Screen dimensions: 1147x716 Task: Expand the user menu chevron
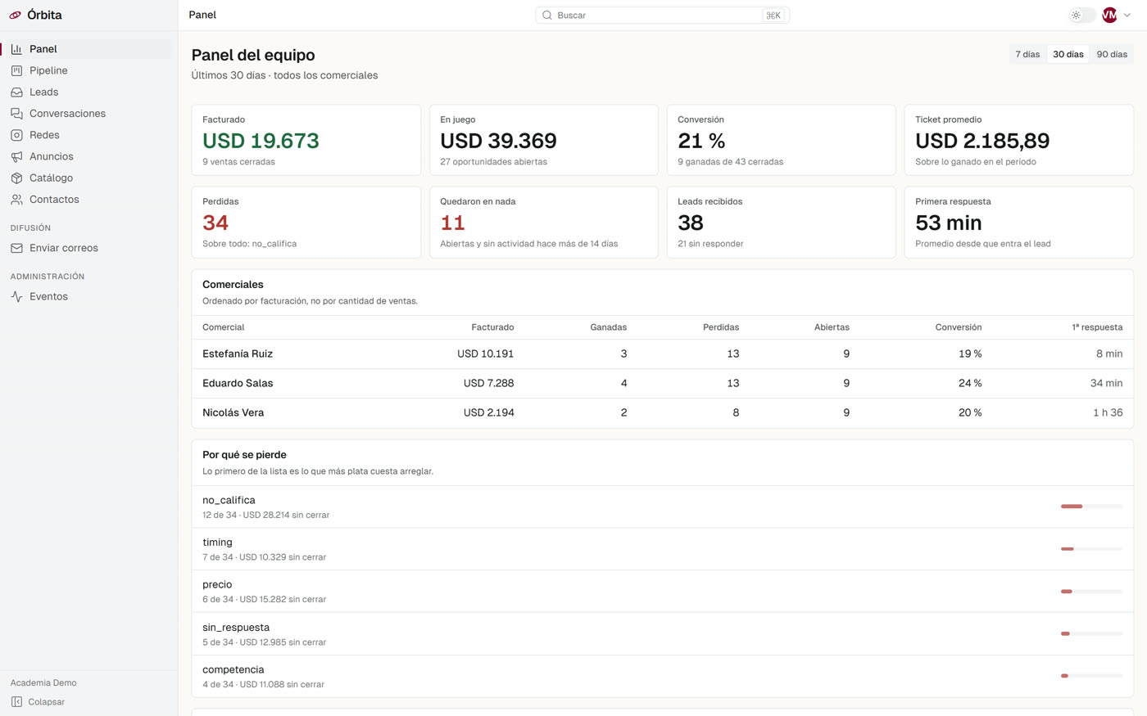[1127, 15]
